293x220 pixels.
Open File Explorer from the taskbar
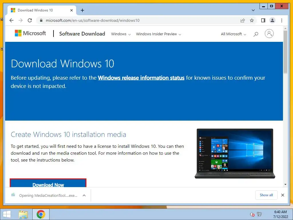coord(23,214)
